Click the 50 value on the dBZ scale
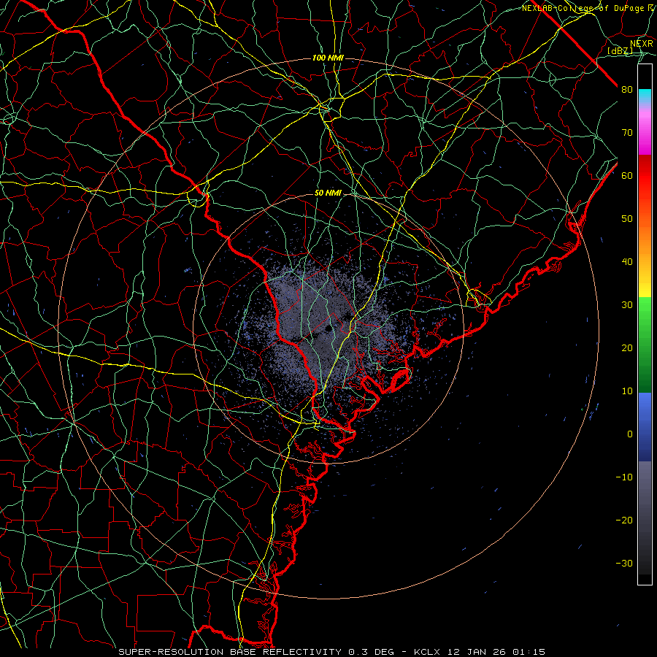This screenshot has width=657, height=657. click(x=627, y=219)
